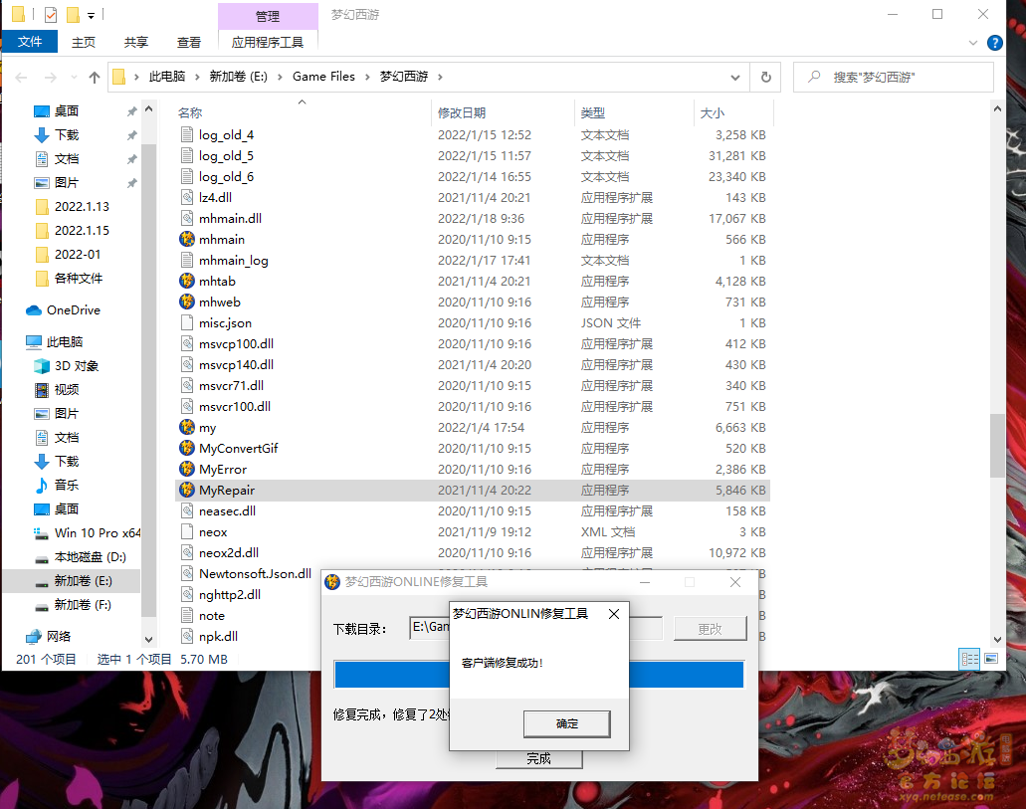Click the file list vertical scrollbar thumb
1026x809 pixels.
996,446
